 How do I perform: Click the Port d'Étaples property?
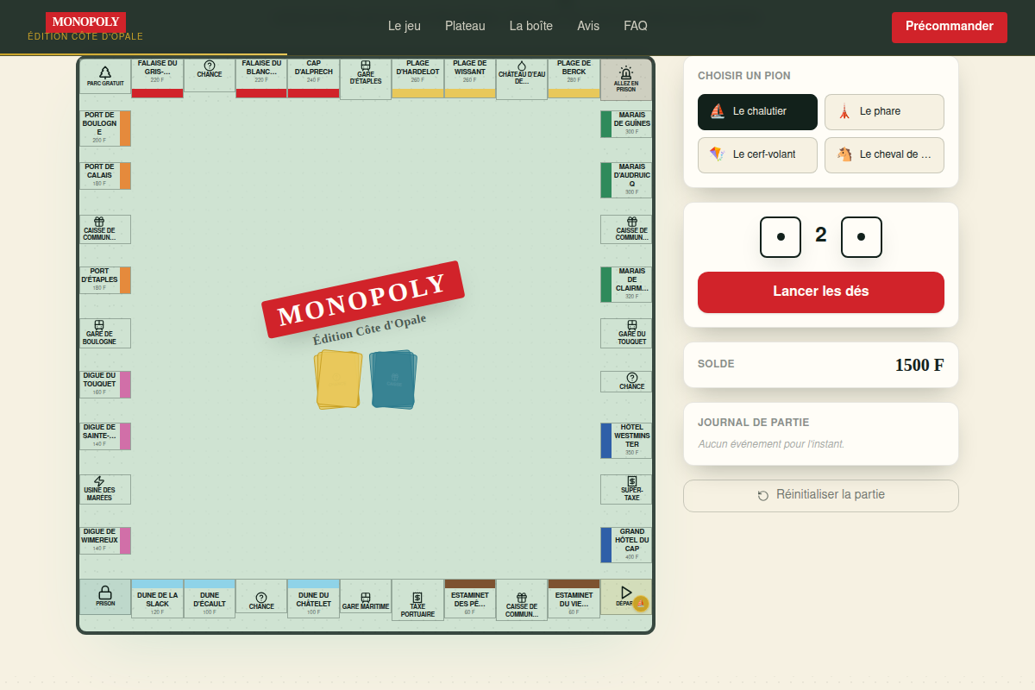[105, 280]
